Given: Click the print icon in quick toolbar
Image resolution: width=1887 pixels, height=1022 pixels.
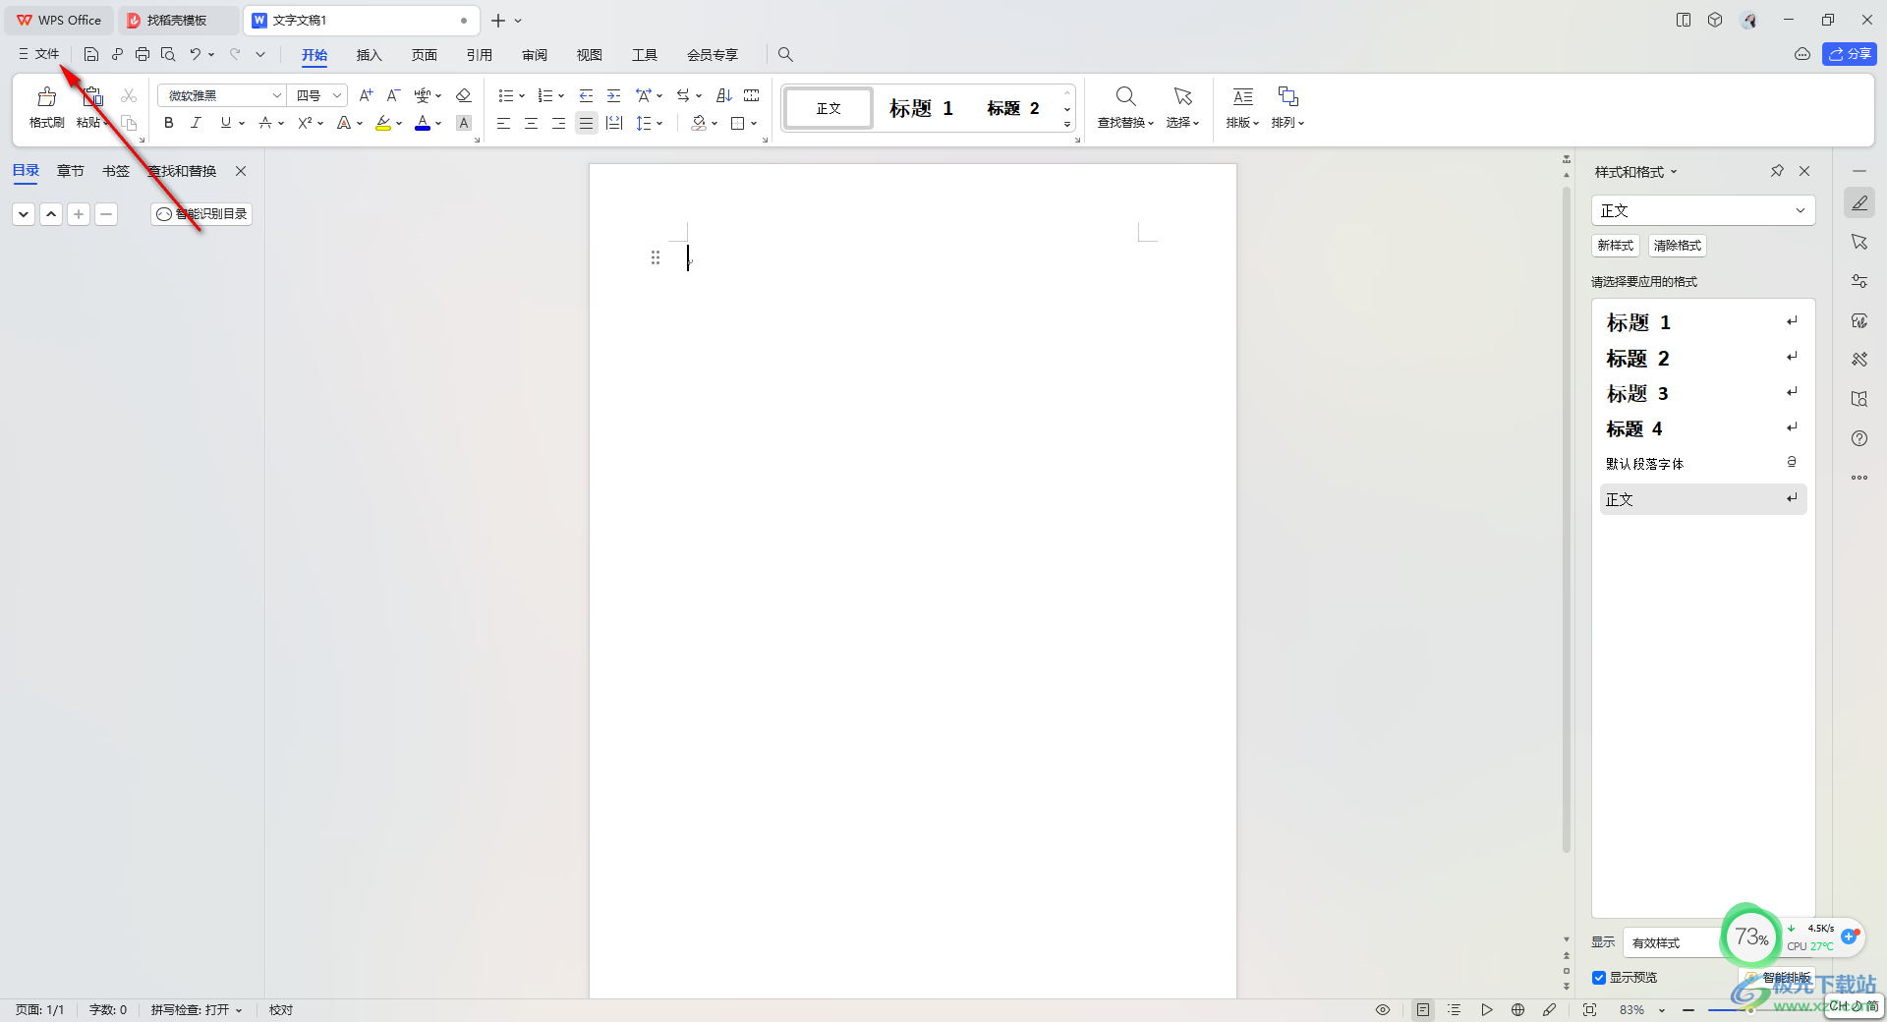Looking at the screenshot, I should 143,54.
